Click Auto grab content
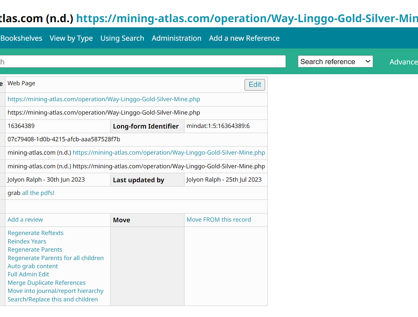Viewport: 418px width, 317px height. coord(33,266)
